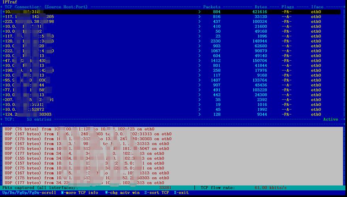
Task: Click eth0 in the 128 packets row
Action: click(x=316, y=115)
